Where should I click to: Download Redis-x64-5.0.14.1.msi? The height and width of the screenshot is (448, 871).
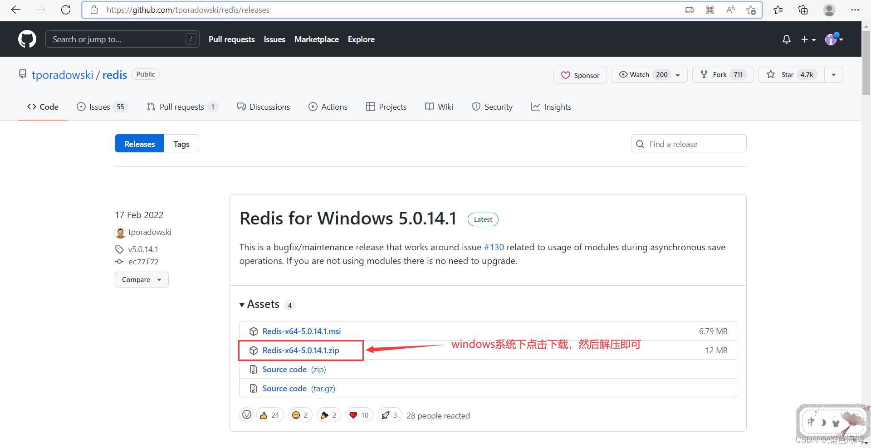click(302, 331)
